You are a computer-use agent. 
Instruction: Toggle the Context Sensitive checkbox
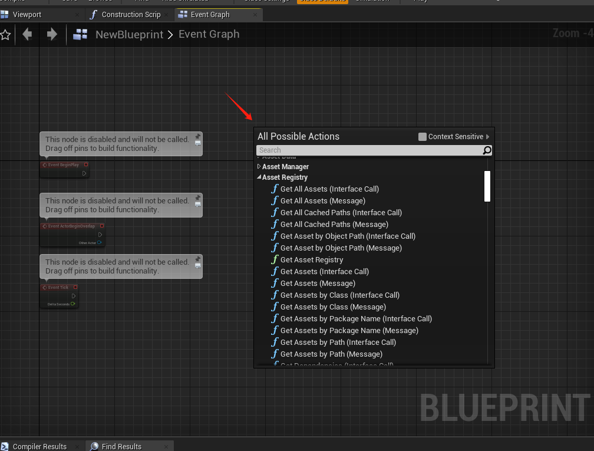tap(423, 137)
